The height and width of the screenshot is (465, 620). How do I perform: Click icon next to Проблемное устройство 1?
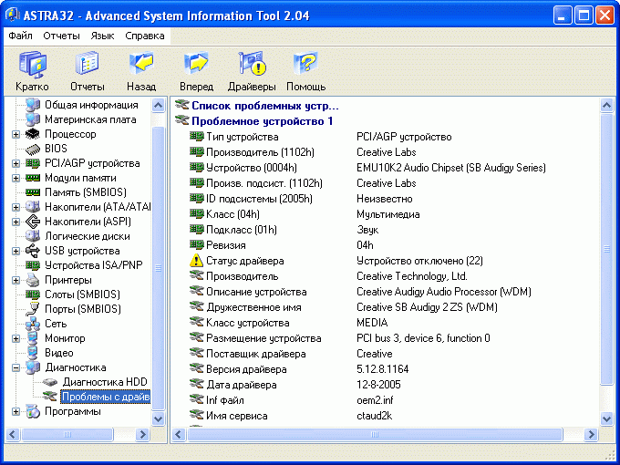tap(181, 120)
